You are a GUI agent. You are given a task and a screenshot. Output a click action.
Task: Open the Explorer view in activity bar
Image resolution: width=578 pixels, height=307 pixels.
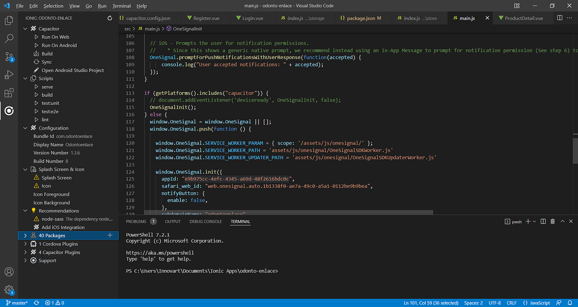tap(9, 21)
